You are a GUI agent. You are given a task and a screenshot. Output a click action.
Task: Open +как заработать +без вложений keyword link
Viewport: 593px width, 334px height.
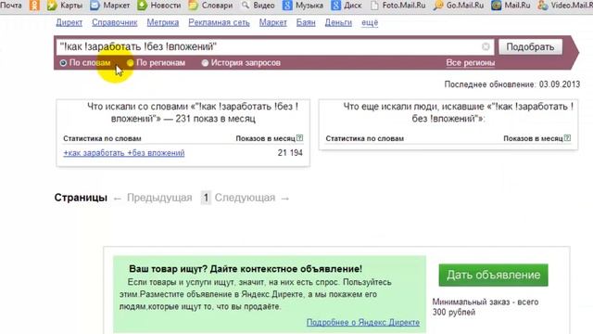124,153
